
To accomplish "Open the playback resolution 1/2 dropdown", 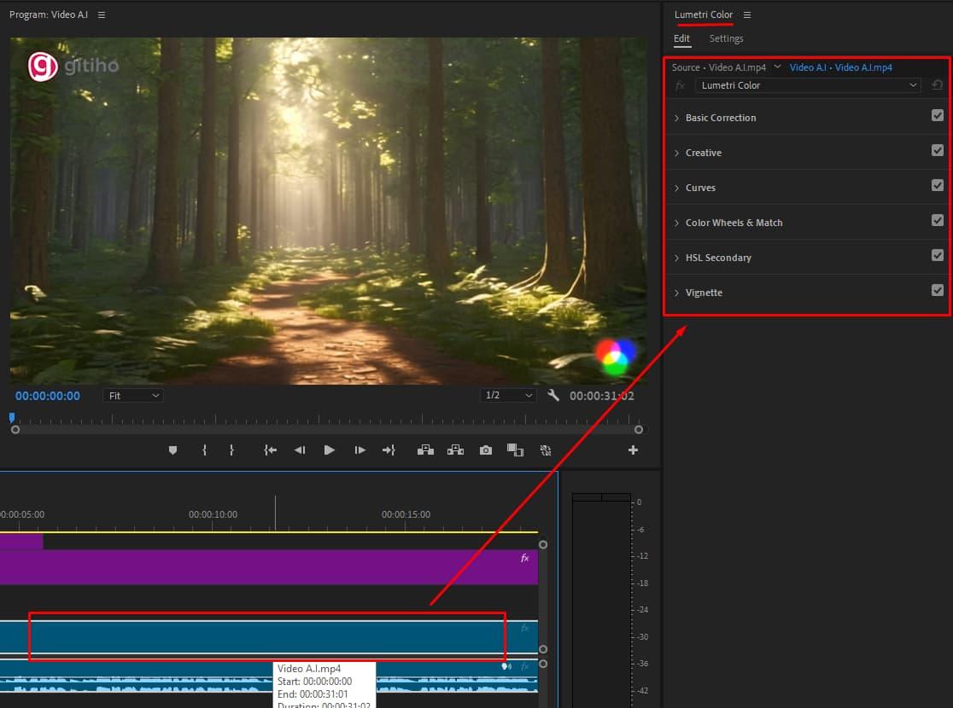I will point(508,394).
